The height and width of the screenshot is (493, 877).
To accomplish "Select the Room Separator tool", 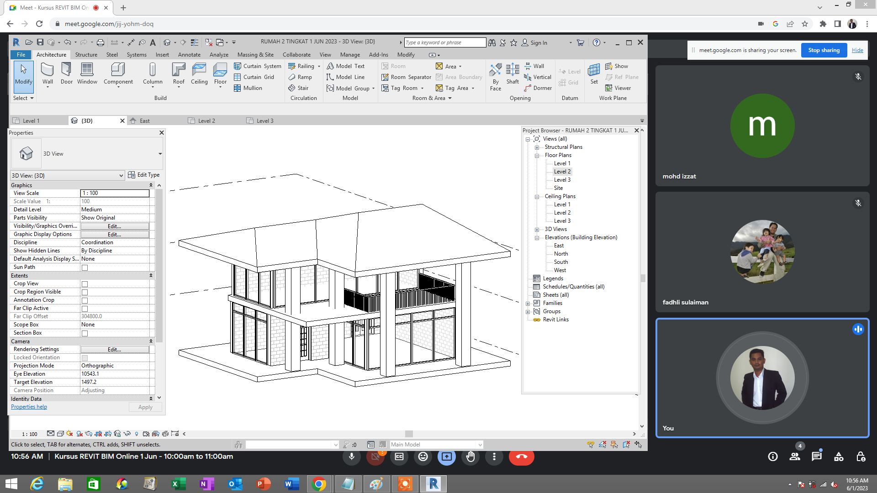I will pos(406,77).
